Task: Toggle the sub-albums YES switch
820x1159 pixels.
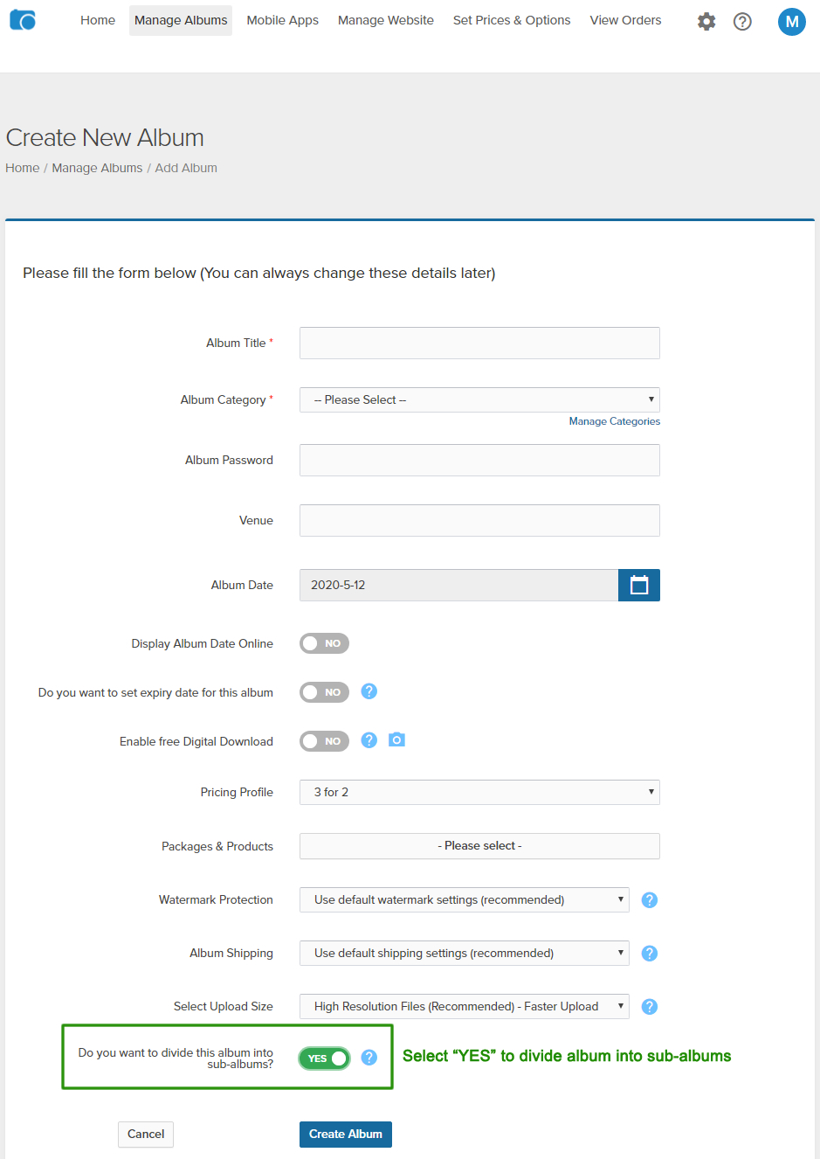Action: click(x=324, y=1058)
